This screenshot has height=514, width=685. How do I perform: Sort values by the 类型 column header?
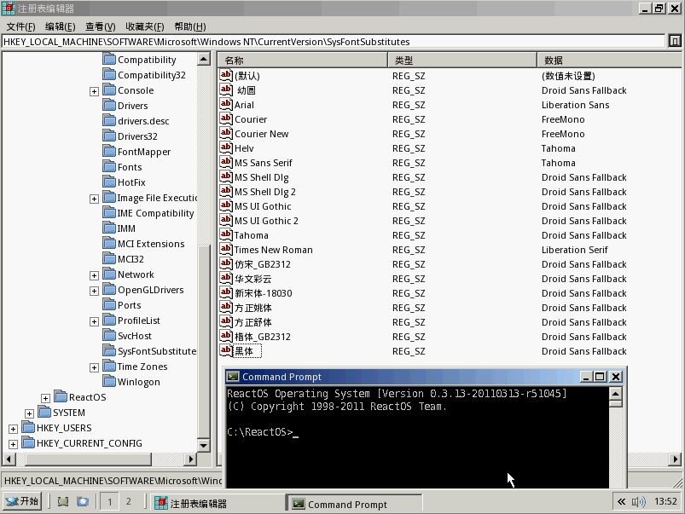coord(462,60)
